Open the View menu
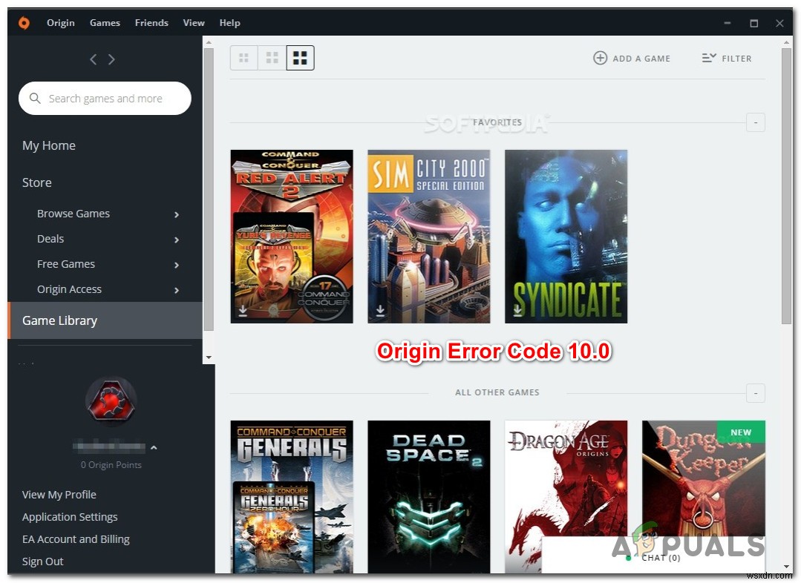Screen dimensions: 801x583 click(194, 22)
